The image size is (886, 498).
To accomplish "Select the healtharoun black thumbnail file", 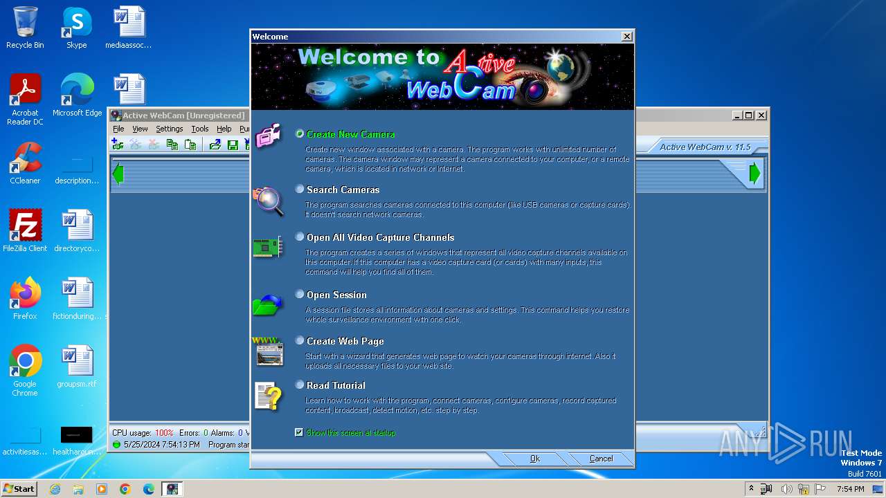I will (x=77, y=440).
